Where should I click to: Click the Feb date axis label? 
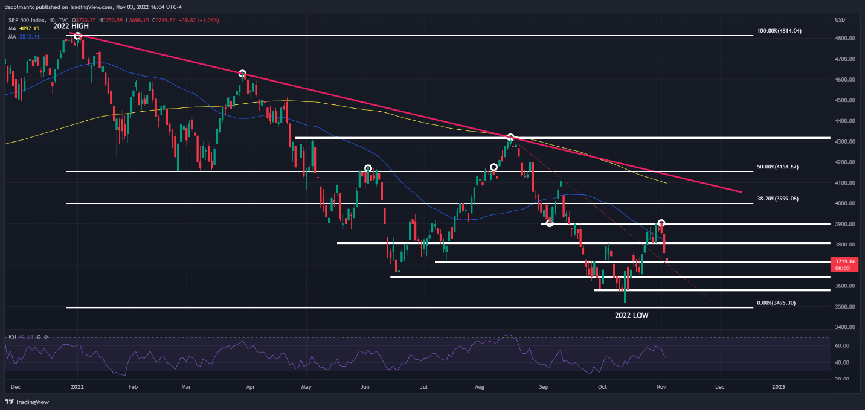click(133, 386)
